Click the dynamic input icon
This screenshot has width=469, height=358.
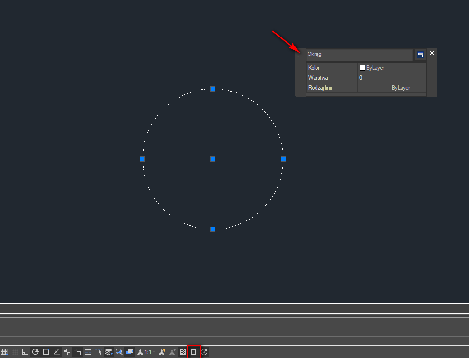pyautogui.click(x=77, y=352)
